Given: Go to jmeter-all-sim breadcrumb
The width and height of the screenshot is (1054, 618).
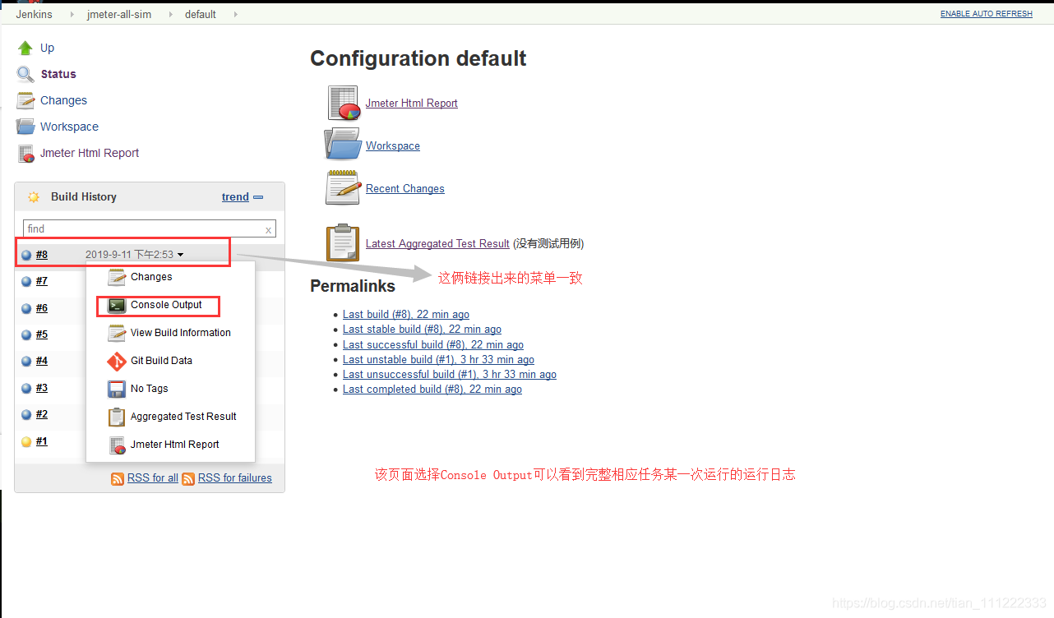Looking at the screenshot, I should (x=119, y=15).
